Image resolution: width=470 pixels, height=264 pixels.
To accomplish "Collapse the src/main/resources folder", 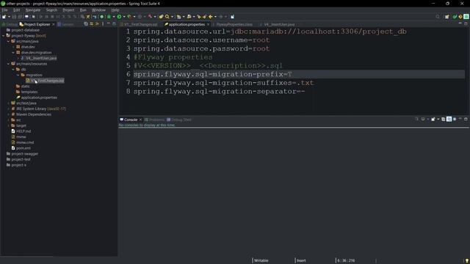I will pos(8,64).
